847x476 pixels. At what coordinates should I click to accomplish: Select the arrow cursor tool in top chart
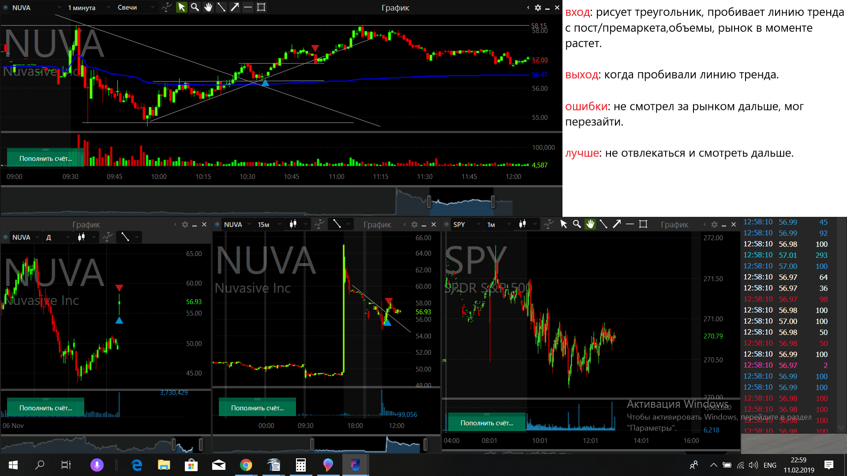pos(181,7)
